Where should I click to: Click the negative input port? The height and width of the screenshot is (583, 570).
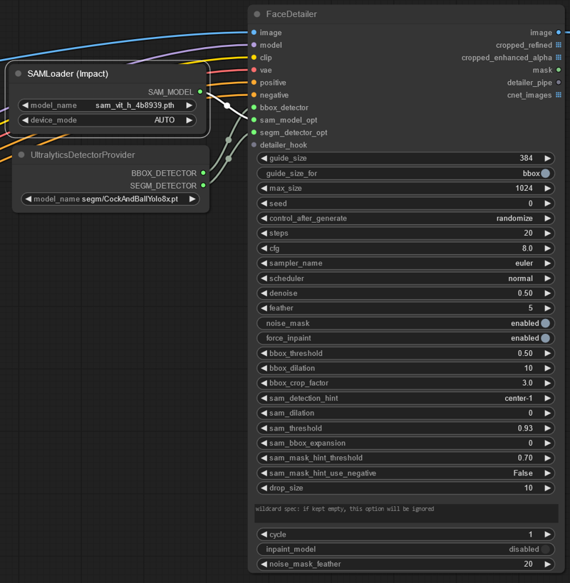click(254, 95)
